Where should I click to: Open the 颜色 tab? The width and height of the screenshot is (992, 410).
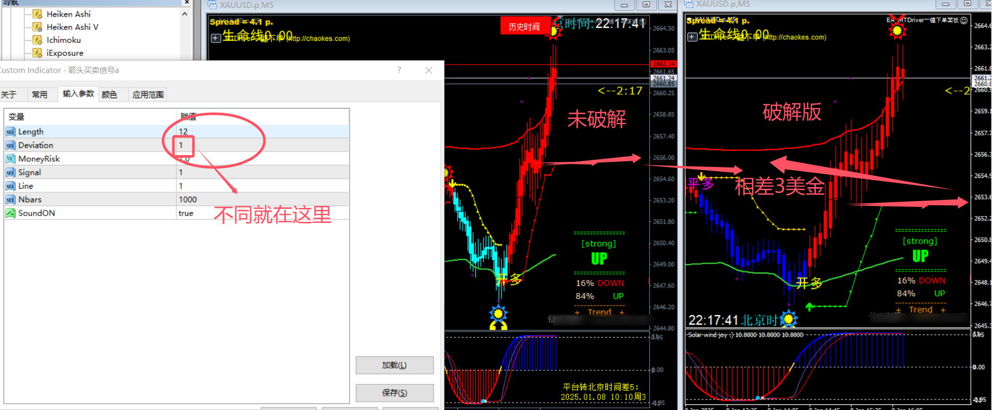click(x=109, y=95)
